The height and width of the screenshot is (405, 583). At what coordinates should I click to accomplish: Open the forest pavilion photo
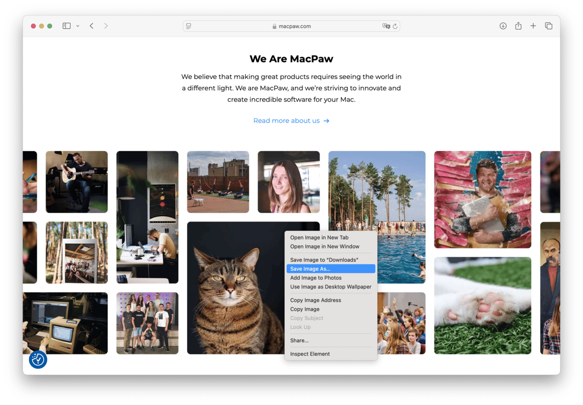[x=77, y=253]
